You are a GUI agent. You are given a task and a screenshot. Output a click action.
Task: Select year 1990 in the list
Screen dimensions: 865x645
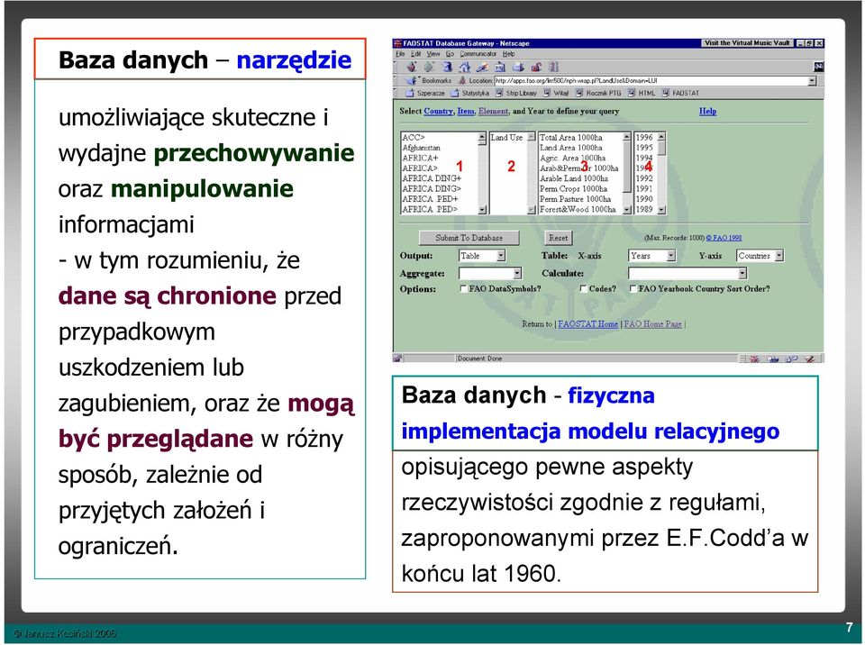tap(644, 199)
